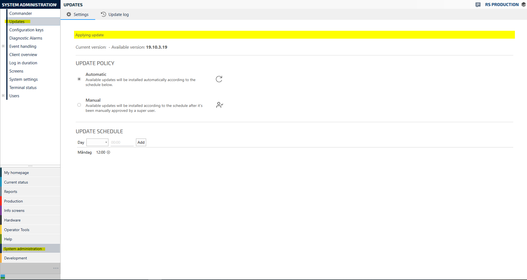This screenshot has height=280, width=527.
Task: Click the small blue-green icon at bottom-left
Action: (3, 277)
